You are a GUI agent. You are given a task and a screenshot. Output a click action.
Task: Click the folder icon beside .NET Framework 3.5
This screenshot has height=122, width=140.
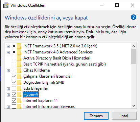(19, 46)
